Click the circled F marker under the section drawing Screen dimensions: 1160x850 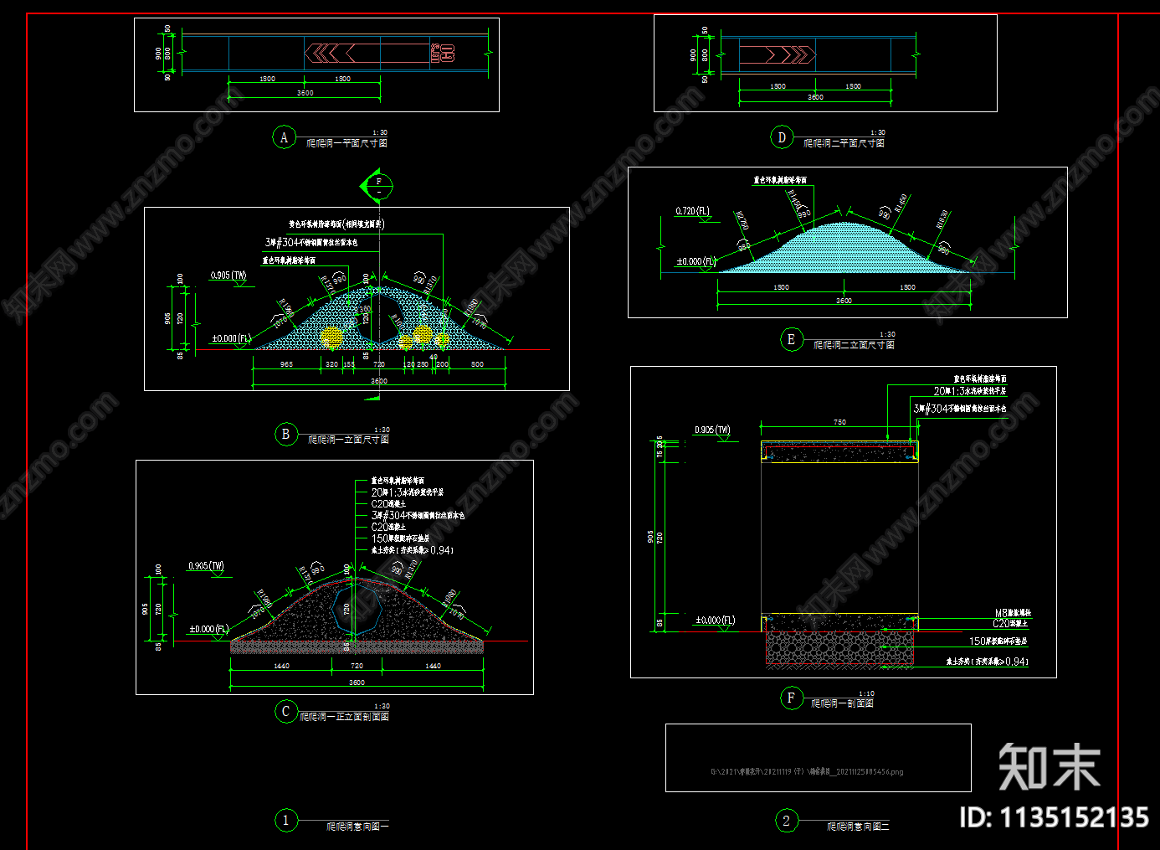[x=791, y=698]
